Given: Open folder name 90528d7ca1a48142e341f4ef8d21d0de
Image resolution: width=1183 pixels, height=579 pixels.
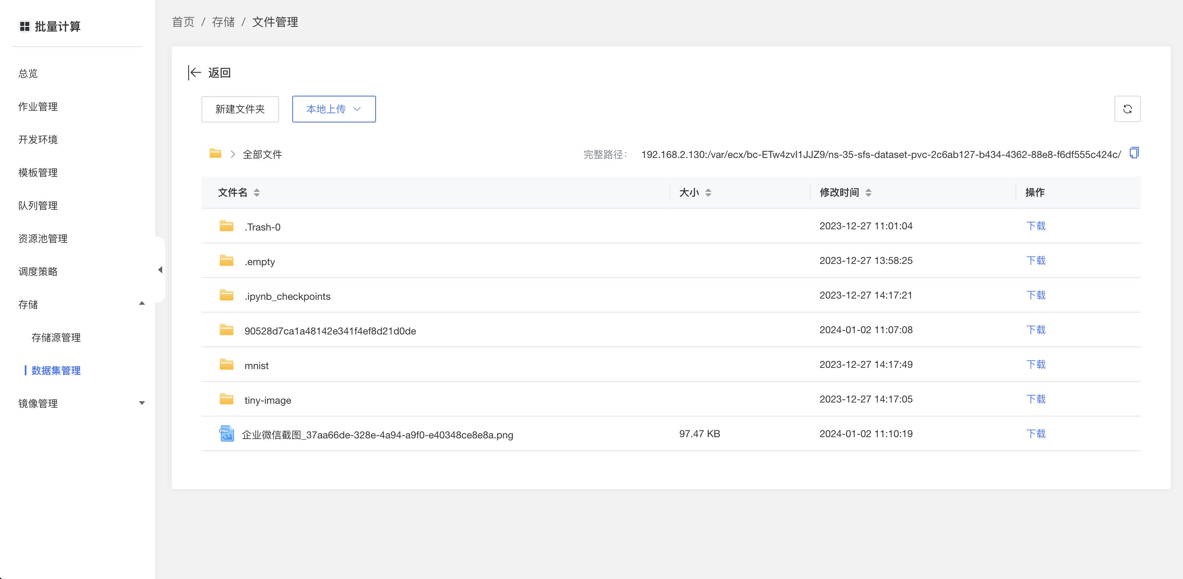Looking at the screenshot, I should pos(330,331).
